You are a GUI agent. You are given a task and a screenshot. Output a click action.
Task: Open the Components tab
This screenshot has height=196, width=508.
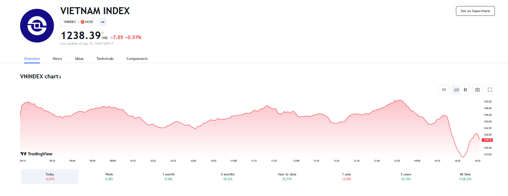point(137,59)
